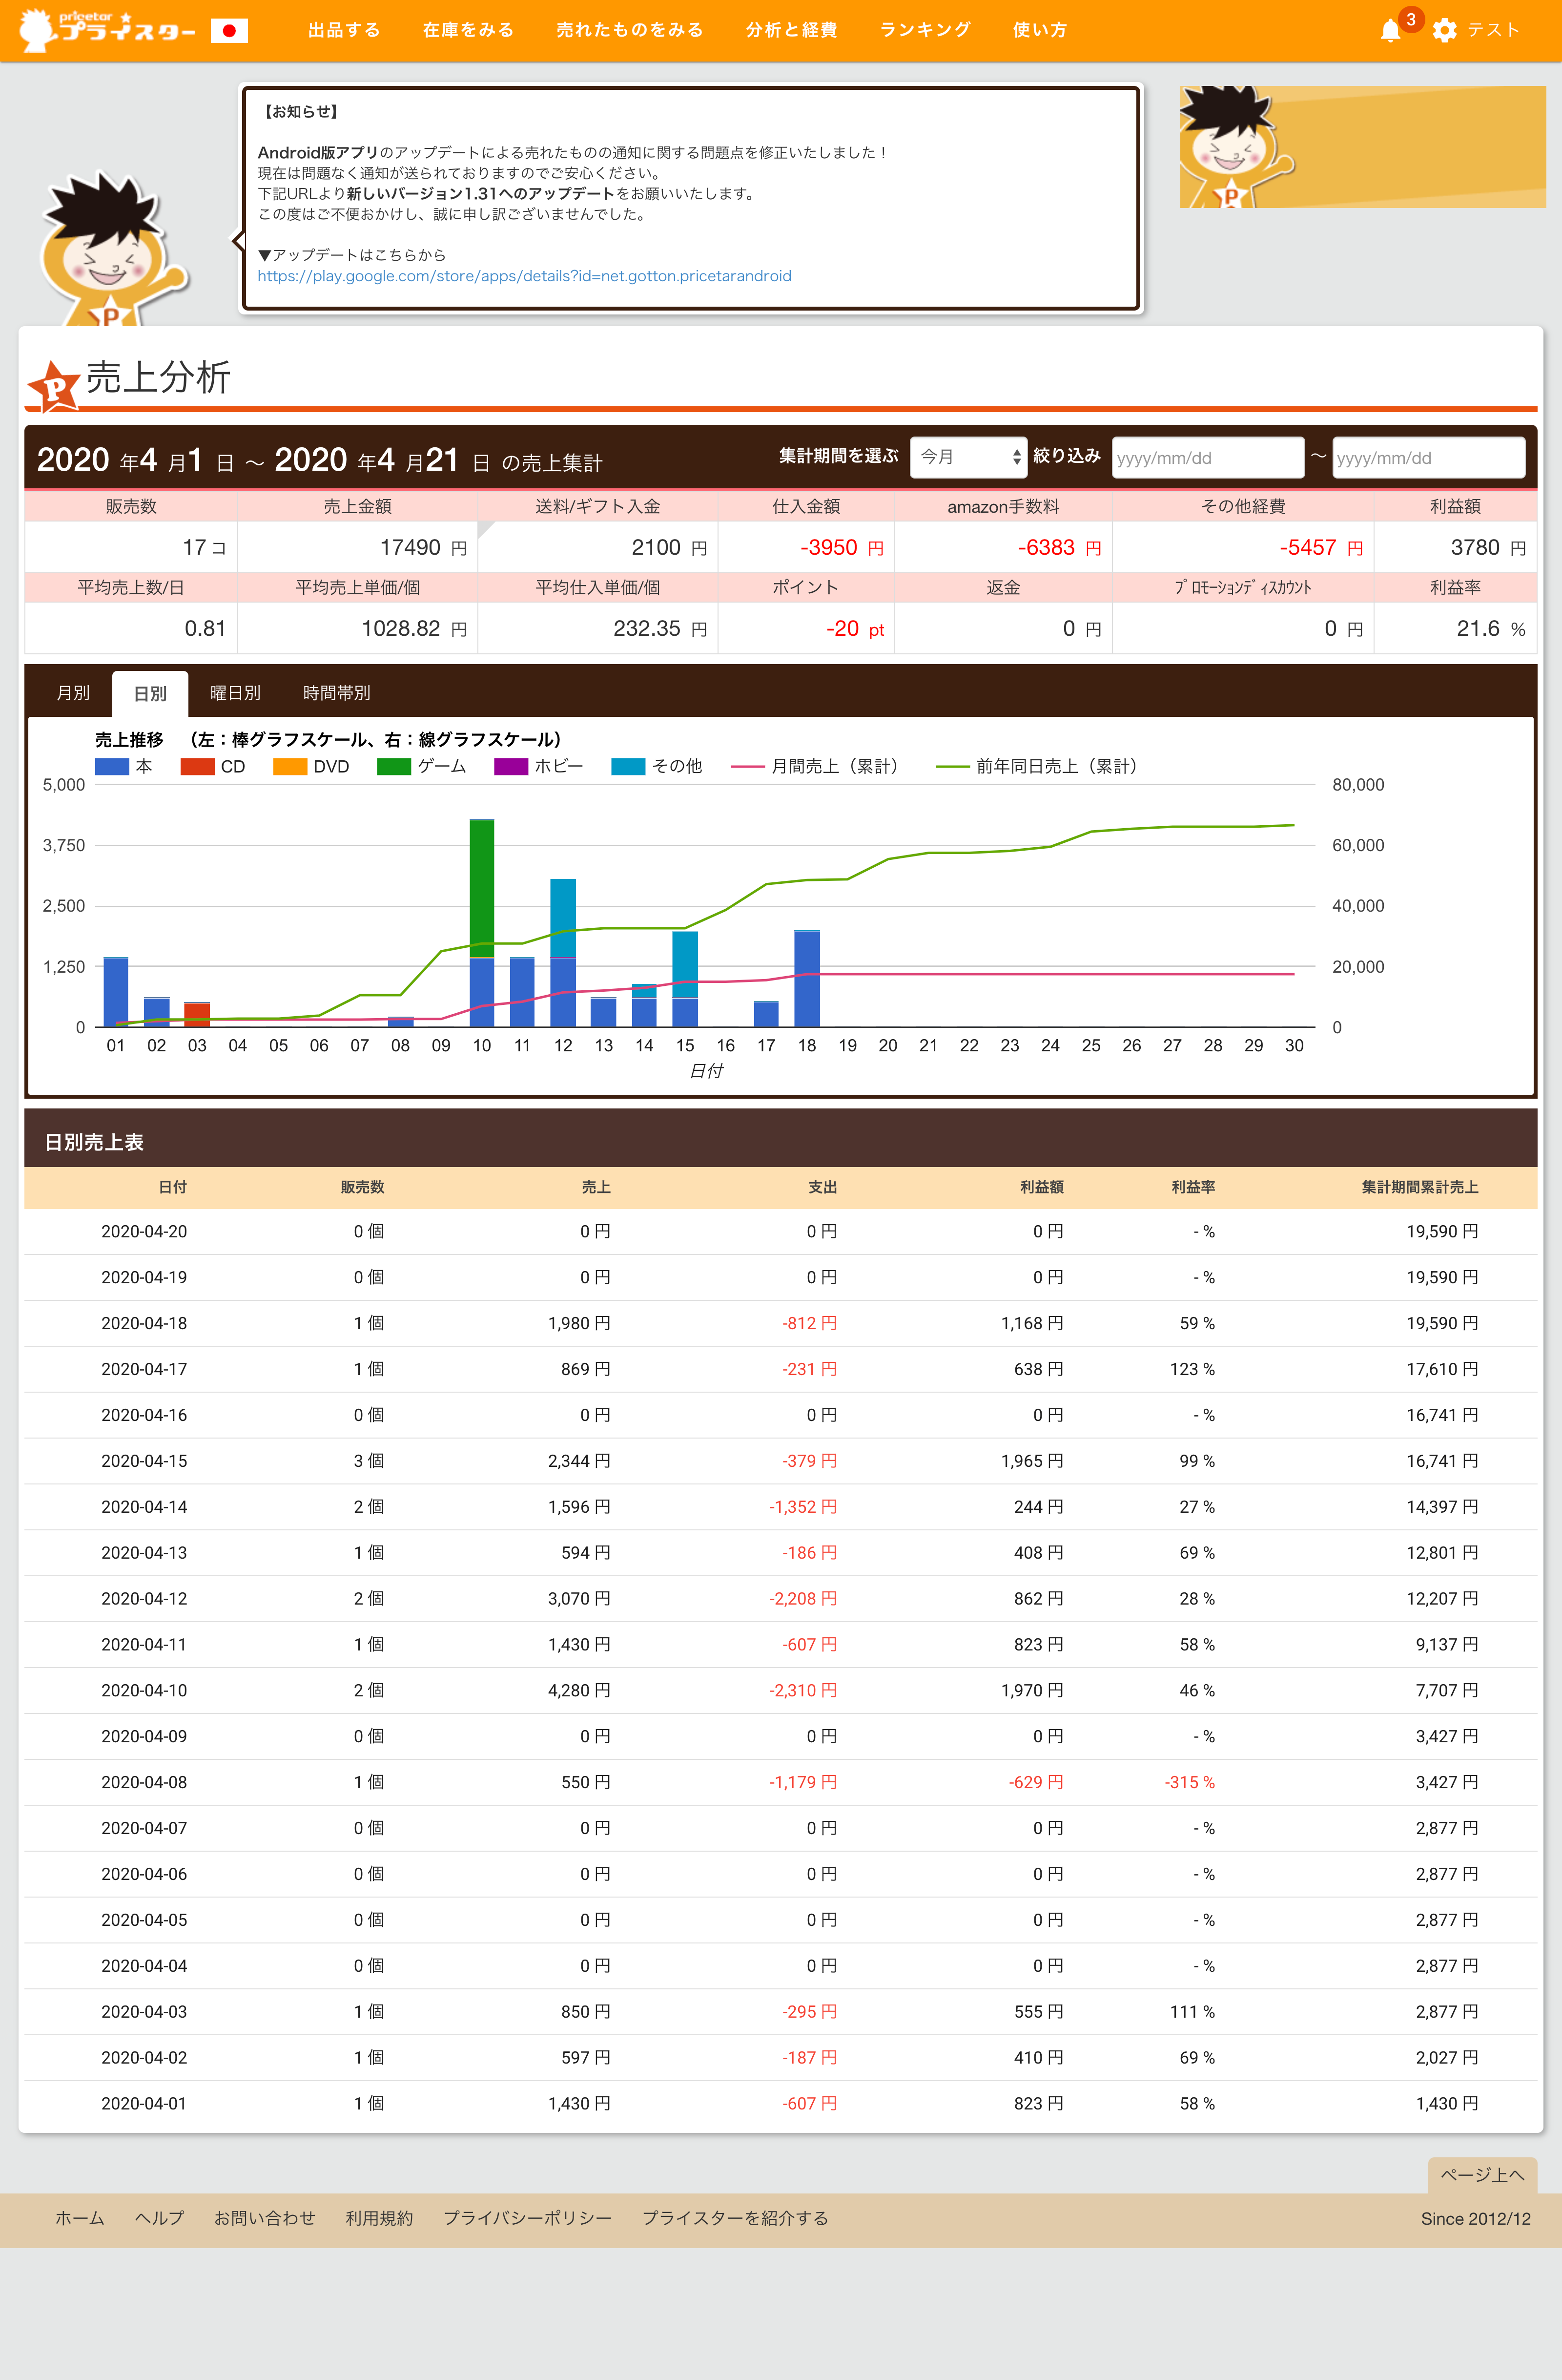This screenshot has height=2380, width=1562.
Task: Open the 在庫をみる menu
Action: 468,30
